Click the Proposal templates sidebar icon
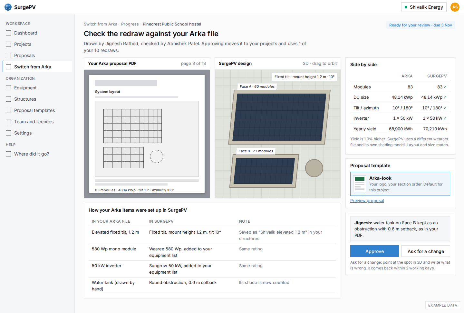 click(8, 110)
